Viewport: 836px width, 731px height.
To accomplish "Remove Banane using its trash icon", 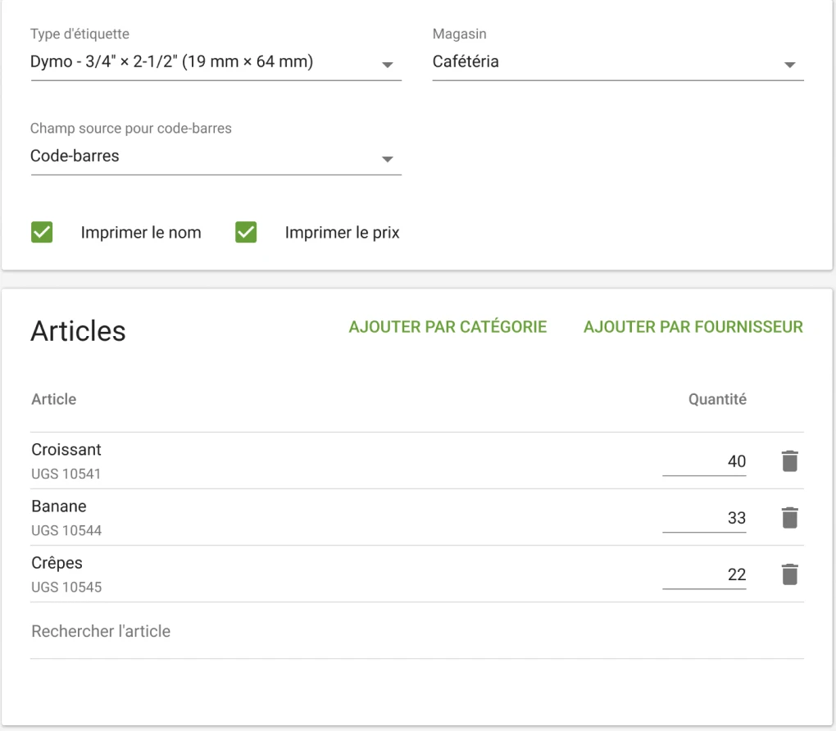I will click(x=788, y=518).
